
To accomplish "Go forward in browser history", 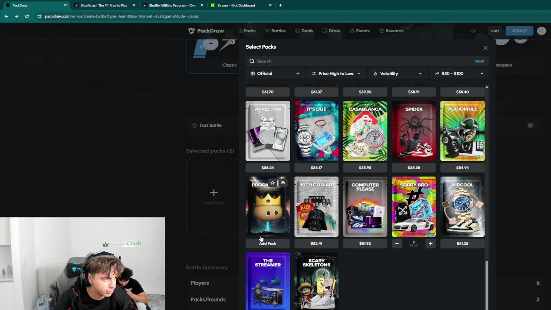I will click(x=16, y=16).
